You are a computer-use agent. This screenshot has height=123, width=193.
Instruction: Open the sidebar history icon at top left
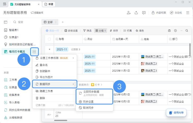4,4
